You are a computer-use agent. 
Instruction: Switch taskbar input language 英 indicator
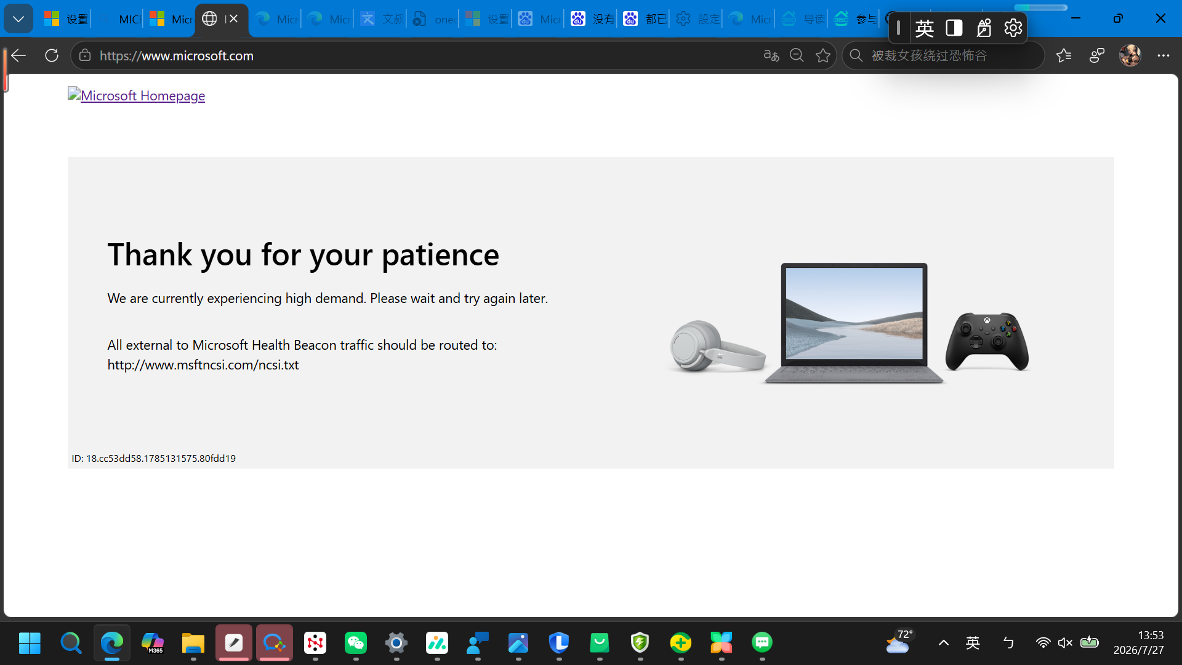pyautogui.click(x=973, y=643)
